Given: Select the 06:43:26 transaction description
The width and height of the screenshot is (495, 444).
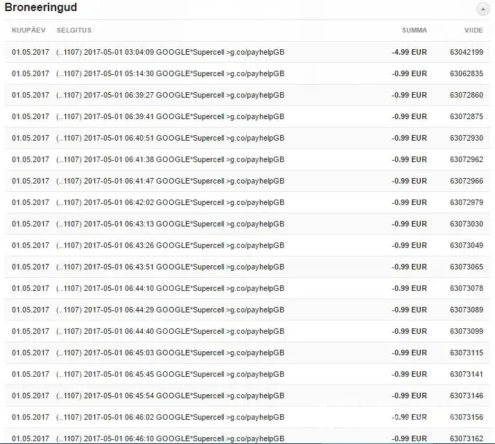Looking at the screenshot, I should 170,245.
